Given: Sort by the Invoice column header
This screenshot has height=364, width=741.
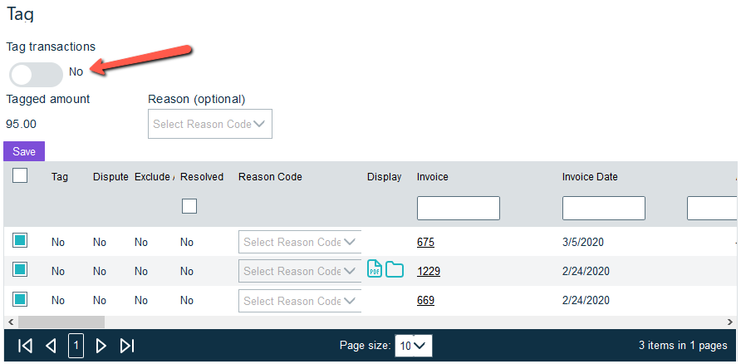Looking at the screenshot, I should point(432,177).
